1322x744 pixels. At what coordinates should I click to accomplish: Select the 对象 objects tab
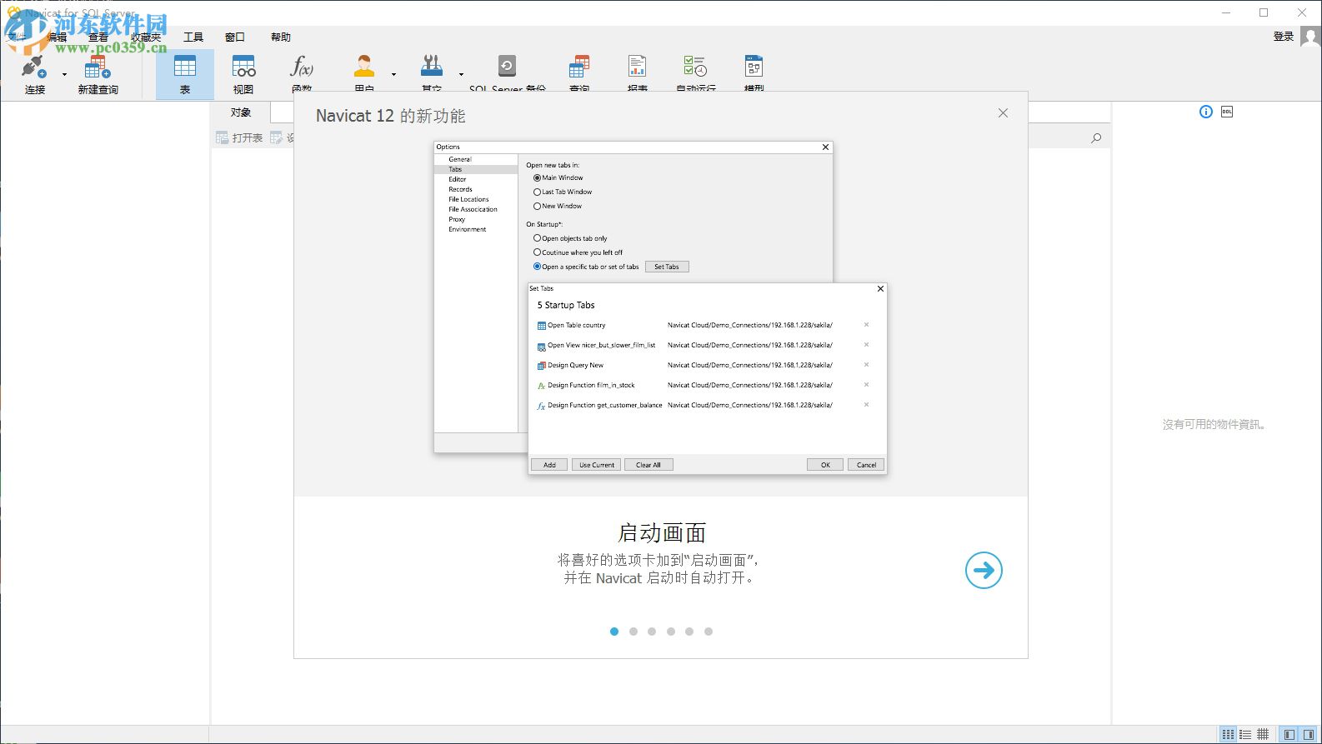pyautogui.click(x=241, y=112)
